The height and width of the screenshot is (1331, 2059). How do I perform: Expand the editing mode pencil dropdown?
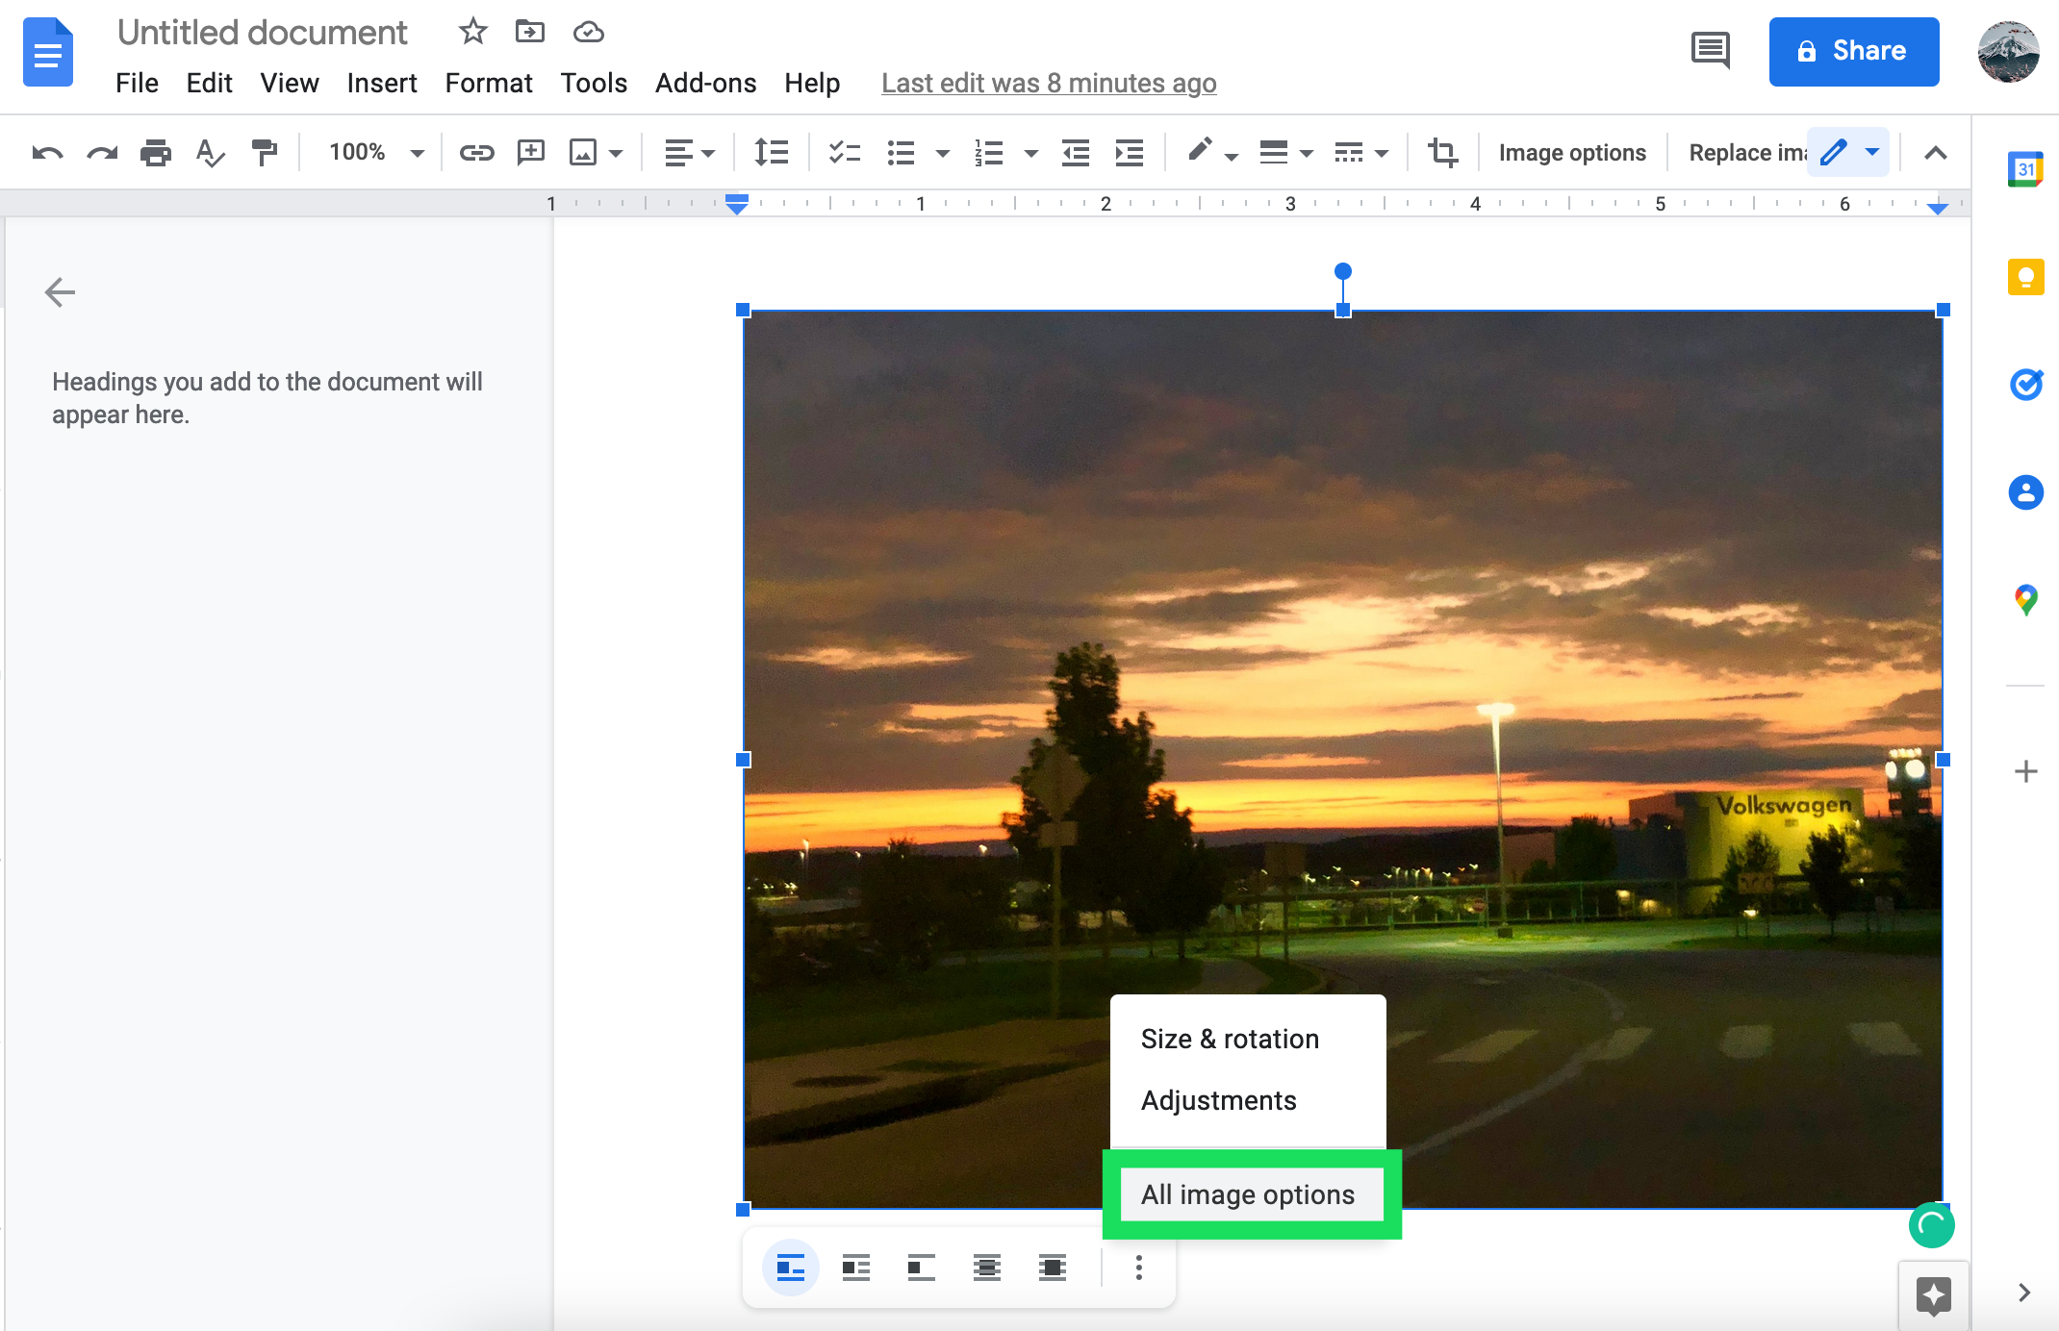click(1872, 152)
